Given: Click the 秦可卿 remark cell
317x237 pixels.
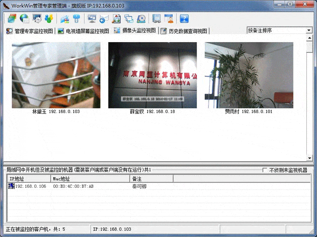Looking at the screenshot, I should (139, 186).
